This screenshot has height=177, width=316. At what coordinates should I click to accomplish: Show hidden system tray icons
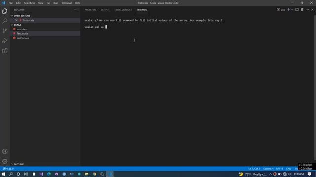click(x=270, y=174)
